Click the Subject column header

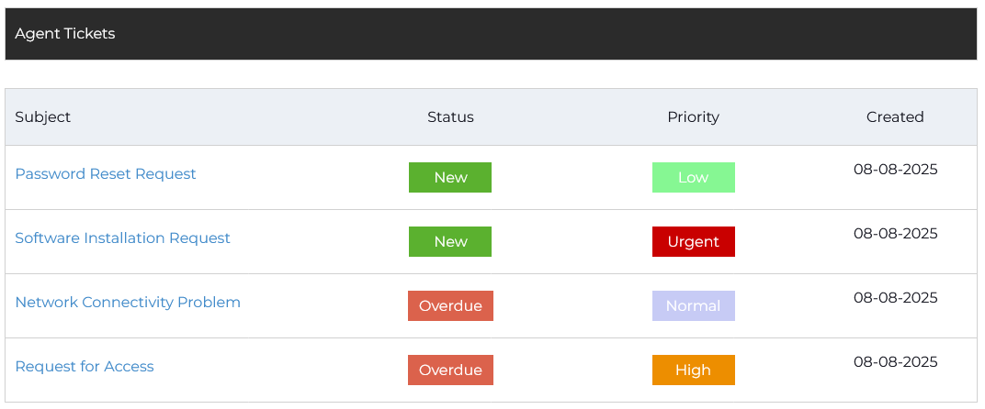(x=43, y=117)
